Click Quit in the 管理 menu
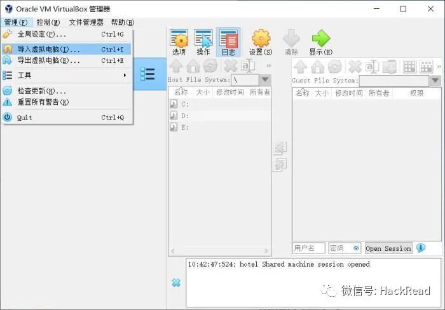This screenshot has width=445, height=310. coord(66,117)
